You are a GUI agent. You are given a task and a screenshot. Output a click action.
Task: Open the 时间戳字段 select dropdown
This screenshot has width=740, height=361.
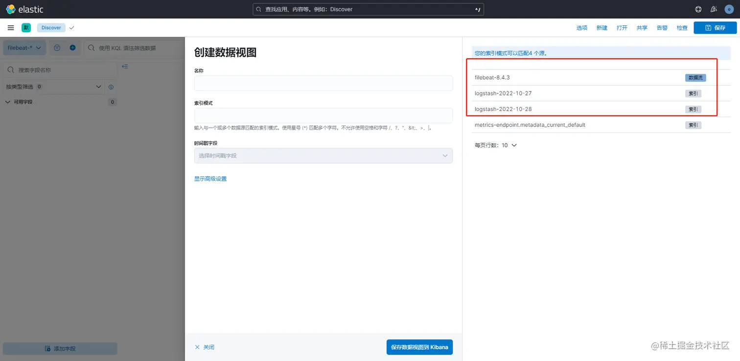pos(324,156)
